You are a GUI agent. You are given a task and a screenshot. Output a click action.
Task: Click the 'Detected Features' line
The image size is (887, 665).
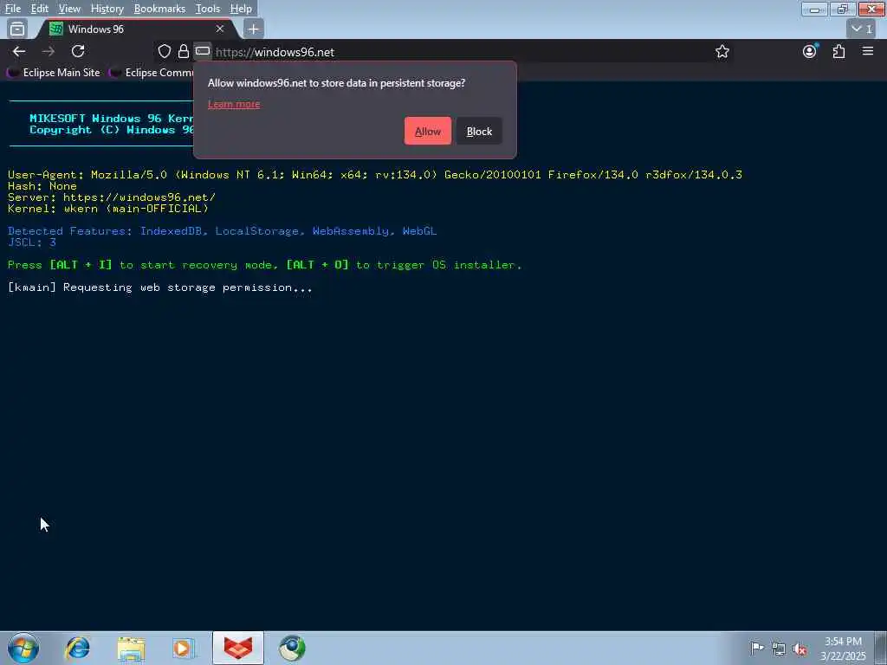click(x=223, y=231)
